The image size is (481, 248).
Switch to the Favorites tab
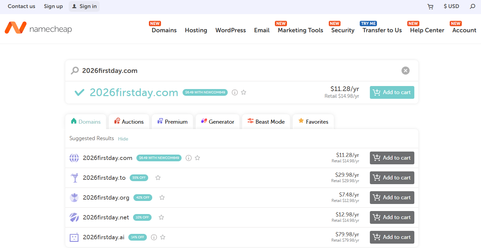(x=313, y=122)
